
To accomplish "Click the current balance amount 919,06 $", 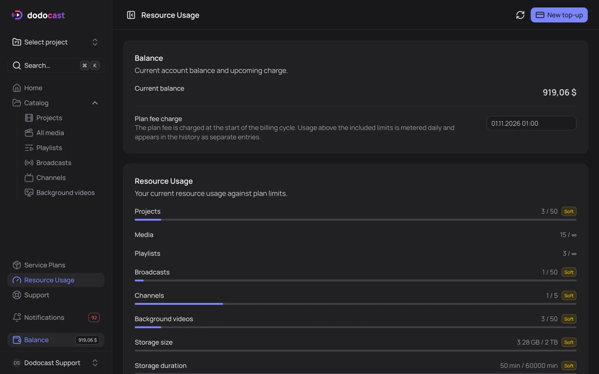I will [x=559, y=92].
